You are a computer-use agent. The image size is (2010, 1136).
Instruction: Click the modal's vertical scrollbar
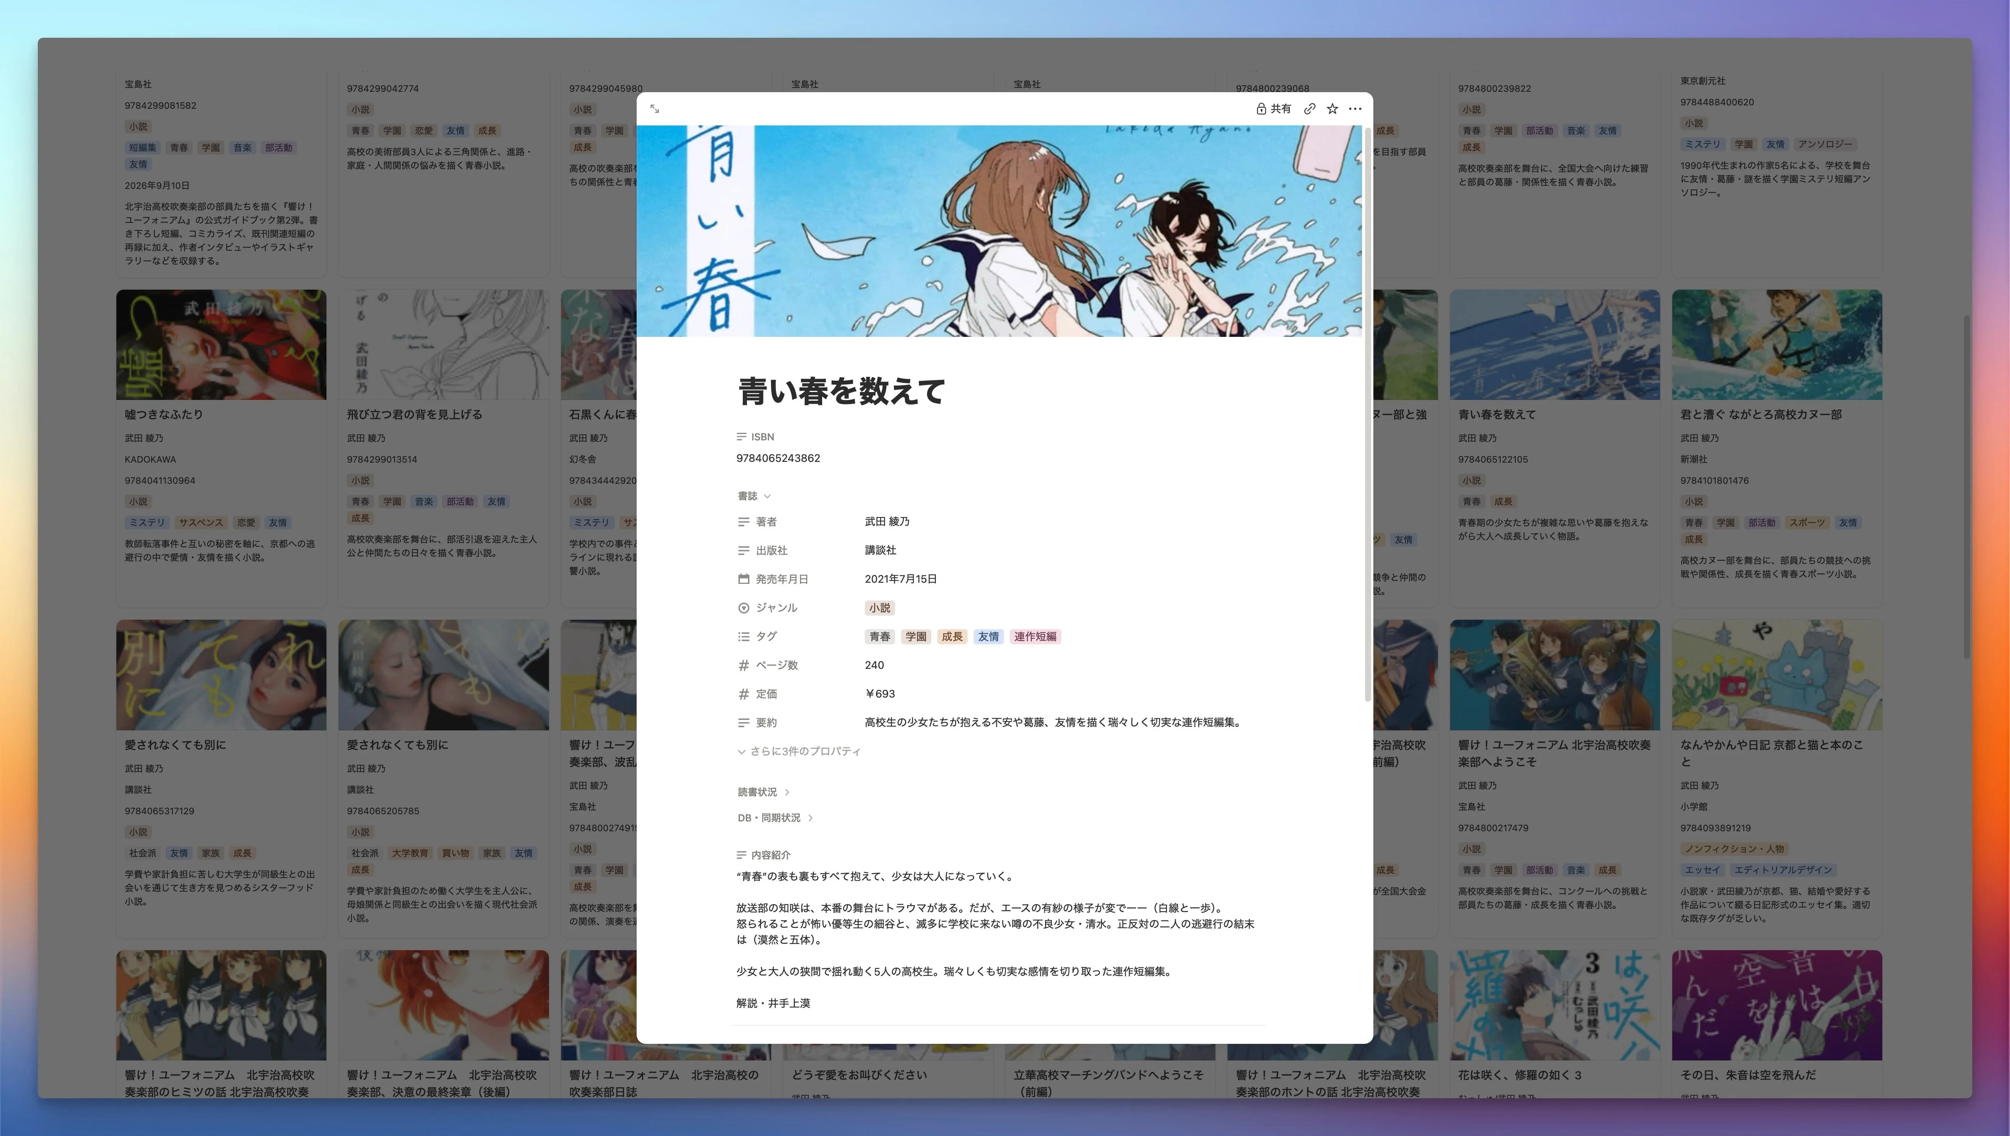click(x=1367, y=414)
